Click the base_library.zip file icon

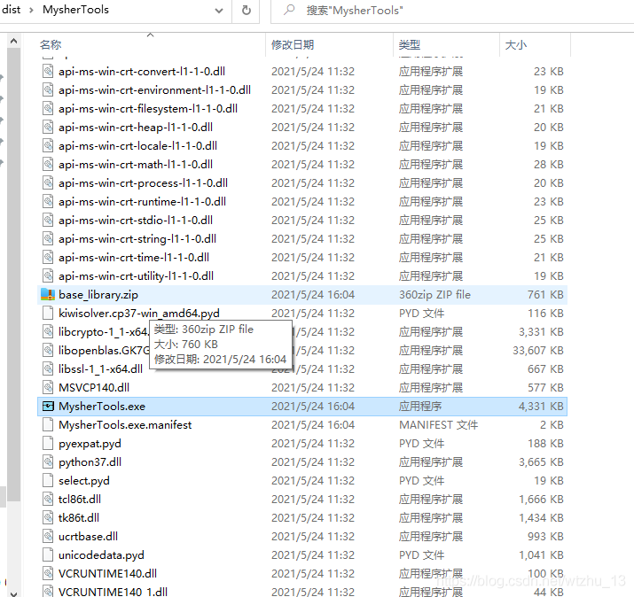[x=48, y=295]
